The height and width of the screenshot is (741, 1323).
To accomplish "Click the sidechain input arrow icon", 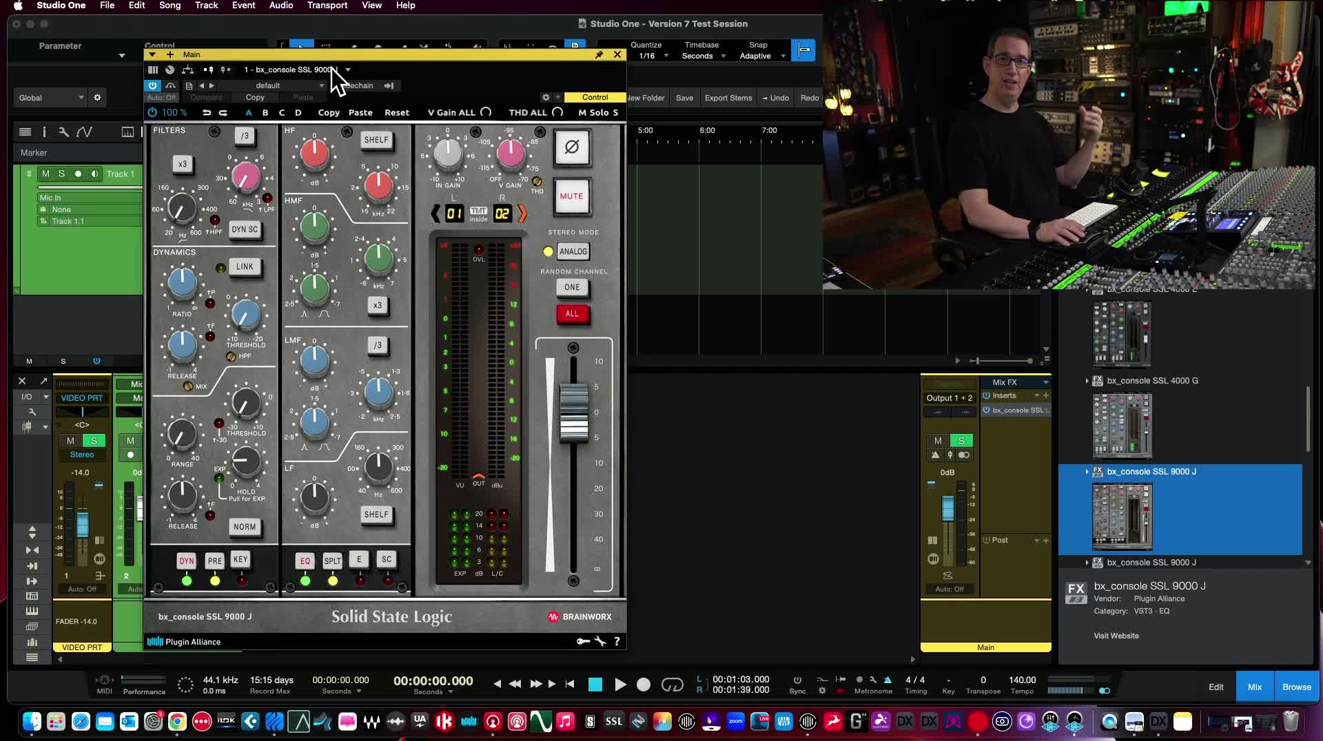I will pyautogui.click(x=389, y=85).
